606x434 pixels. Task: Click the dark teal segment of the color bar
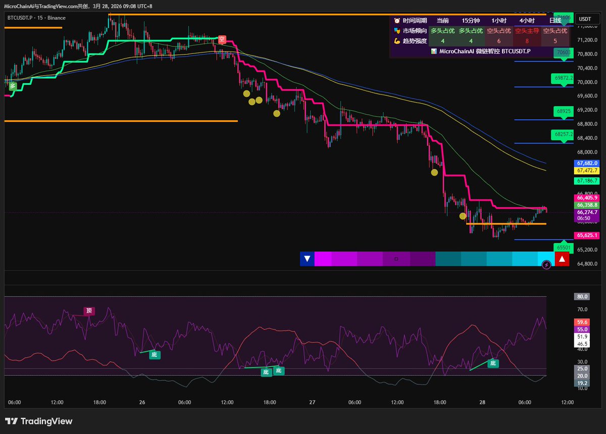pos(447,259)
